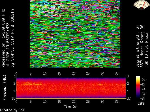The width and height of the screenshot is (150, 112).
Task: Click the 'SSTV Mode: Robot 36' text
Action: click(142, 46)
